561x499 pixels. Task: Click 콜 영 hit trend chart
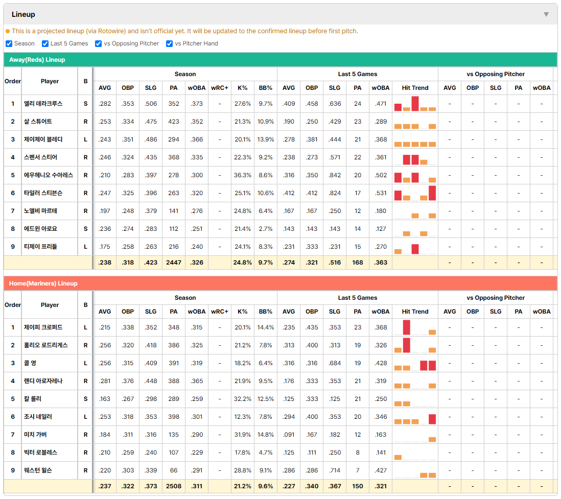pos(415,363)
